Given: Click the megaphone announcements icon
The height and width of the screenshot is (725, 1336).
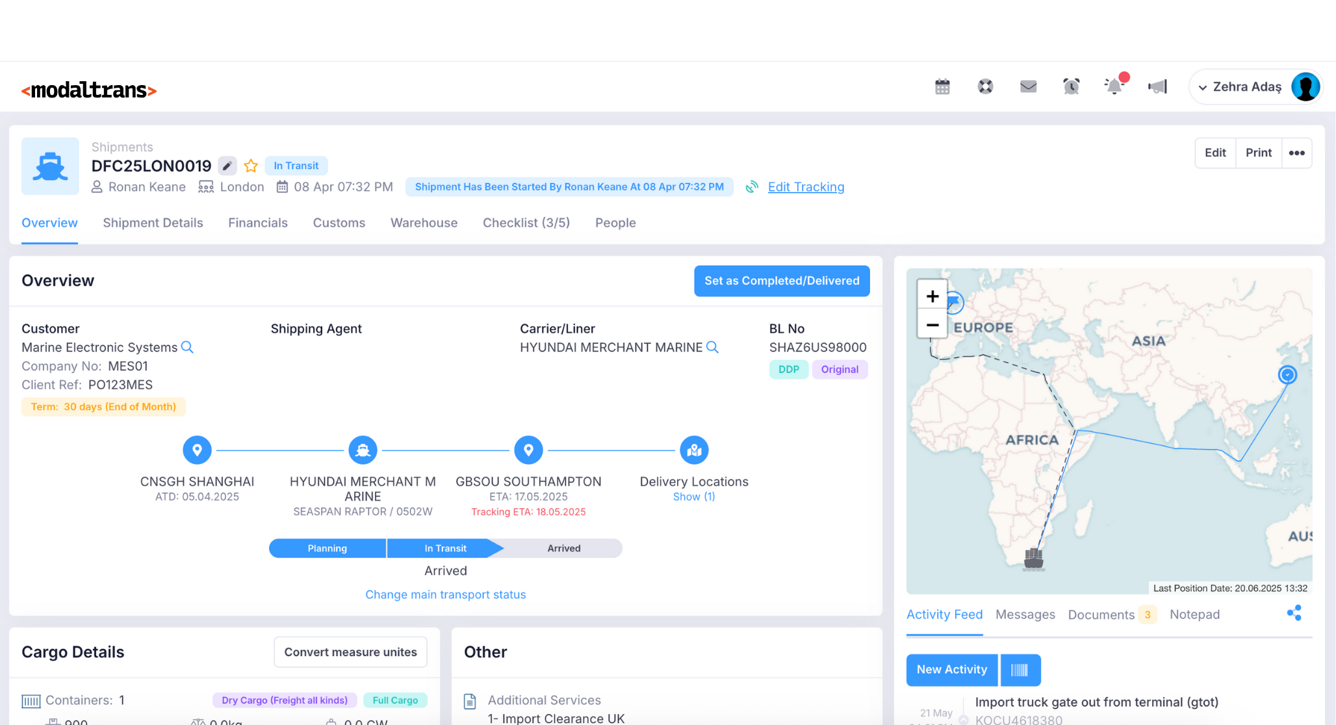Looking at the screenshot, I should (1157, 86).
